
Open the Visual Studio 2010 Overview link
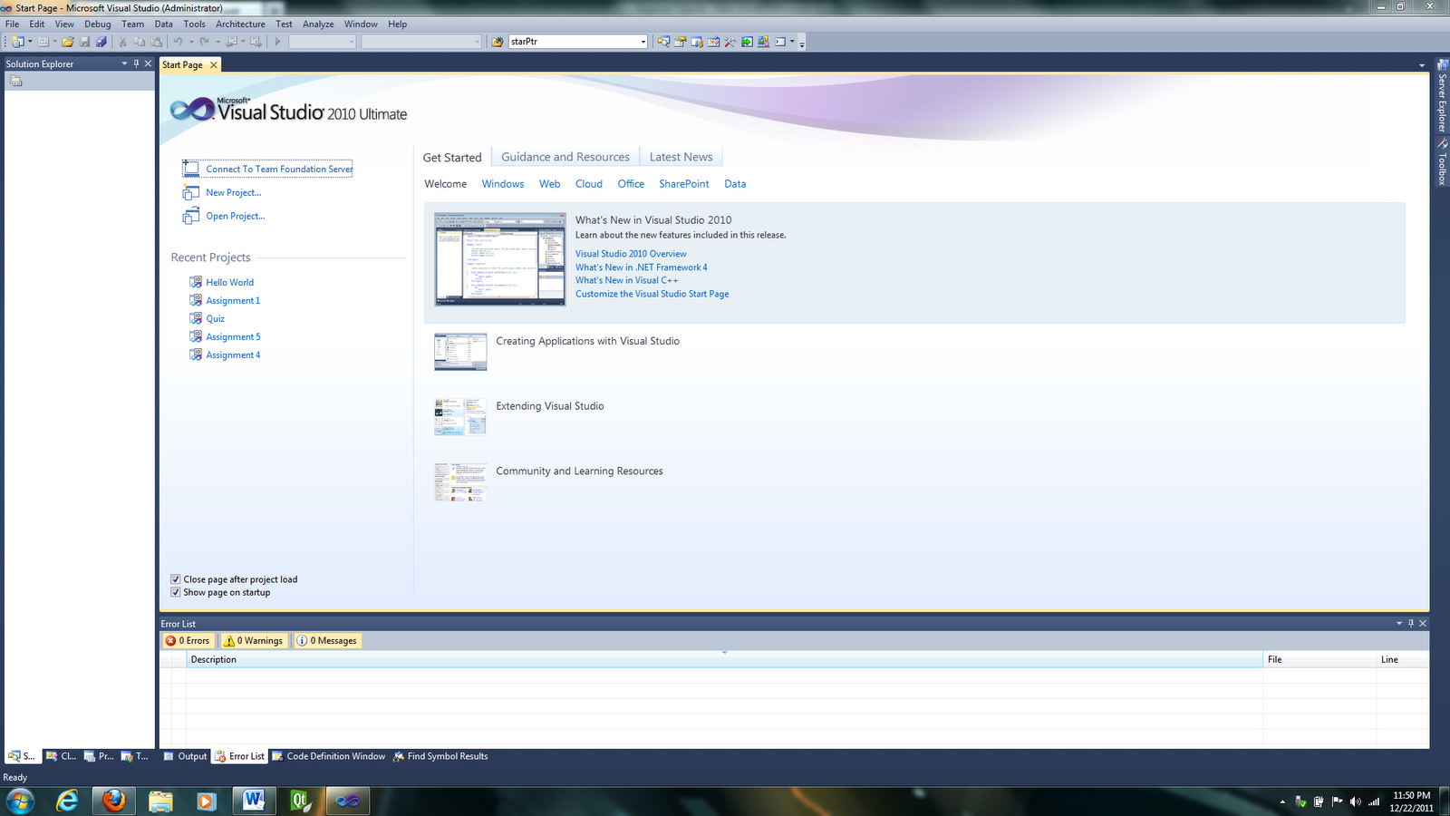631,254
